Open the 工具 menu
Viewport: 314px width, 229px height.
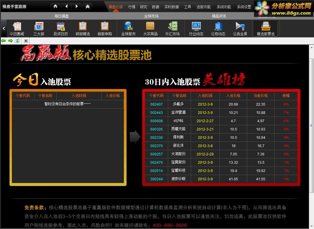(187, 7)
